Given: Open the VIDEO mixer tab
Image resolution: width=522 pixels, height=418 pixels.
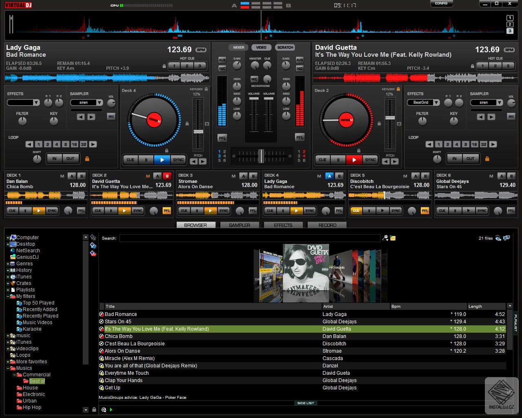Looking at the screenshot, I should coord(261,47).
